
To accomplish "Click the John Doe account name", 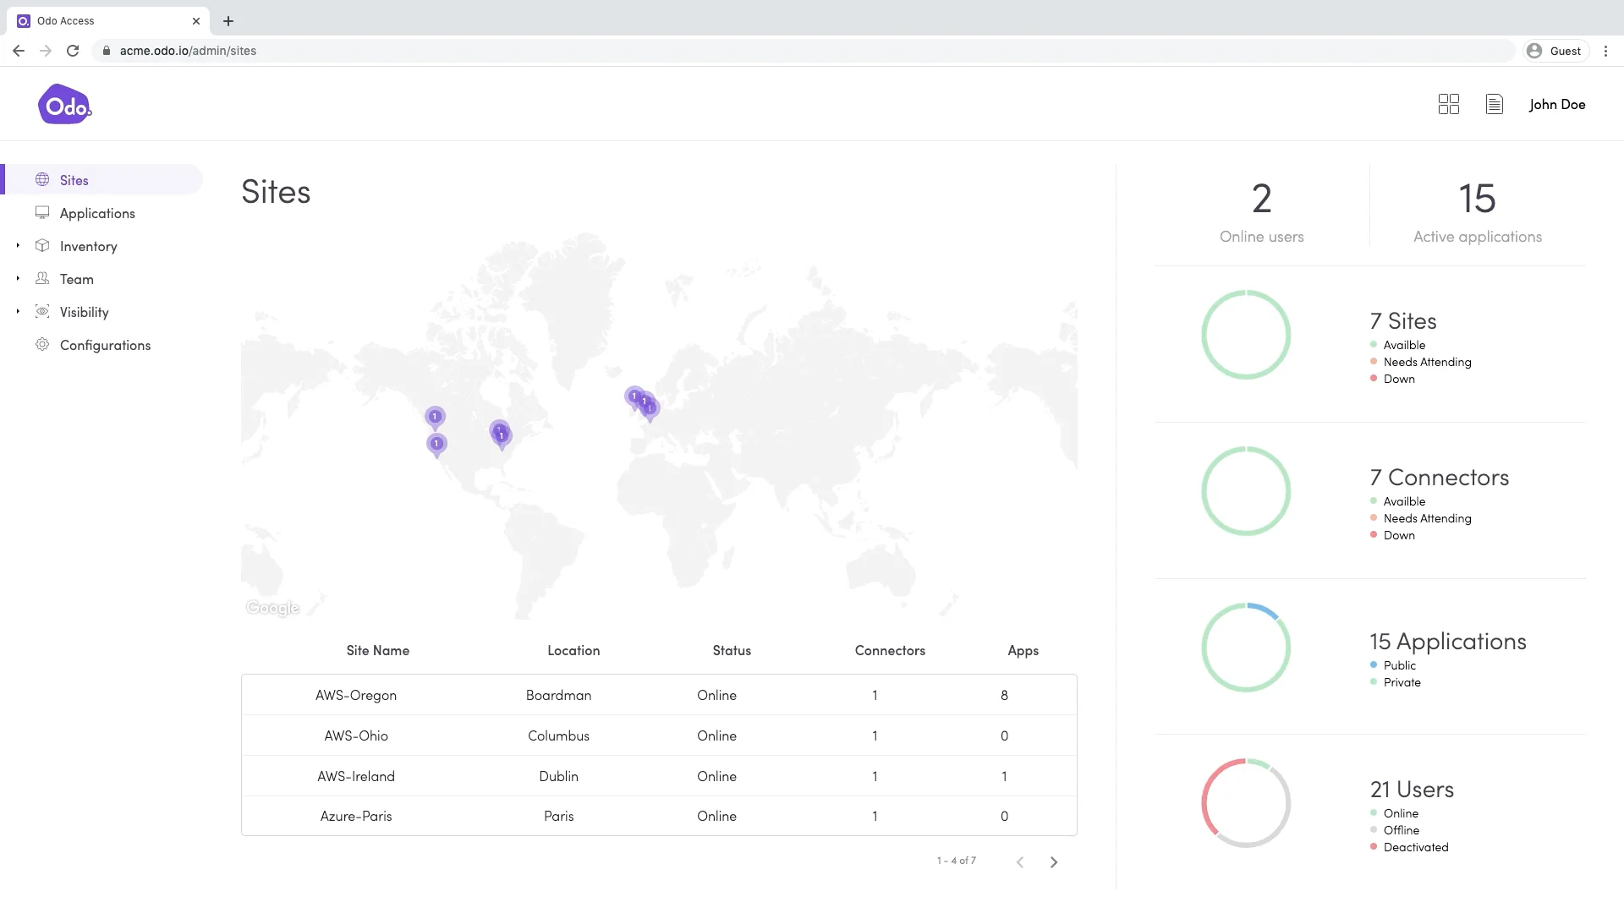I will (1557, 104).
